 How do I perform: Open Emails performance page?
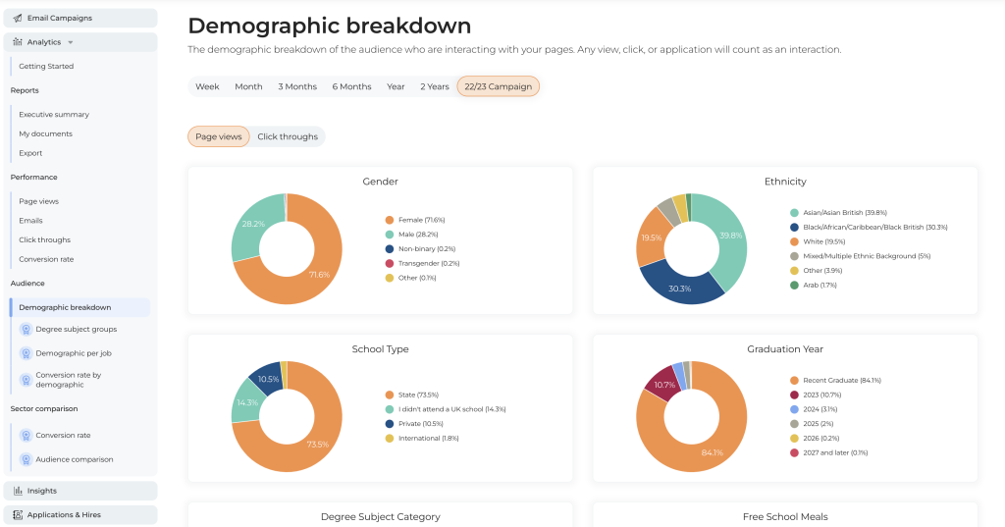coord(30,221)
